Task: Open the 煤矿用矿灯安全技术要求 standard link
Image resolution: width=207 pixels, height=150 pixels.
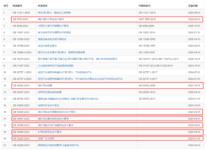Action: [51, 19]
